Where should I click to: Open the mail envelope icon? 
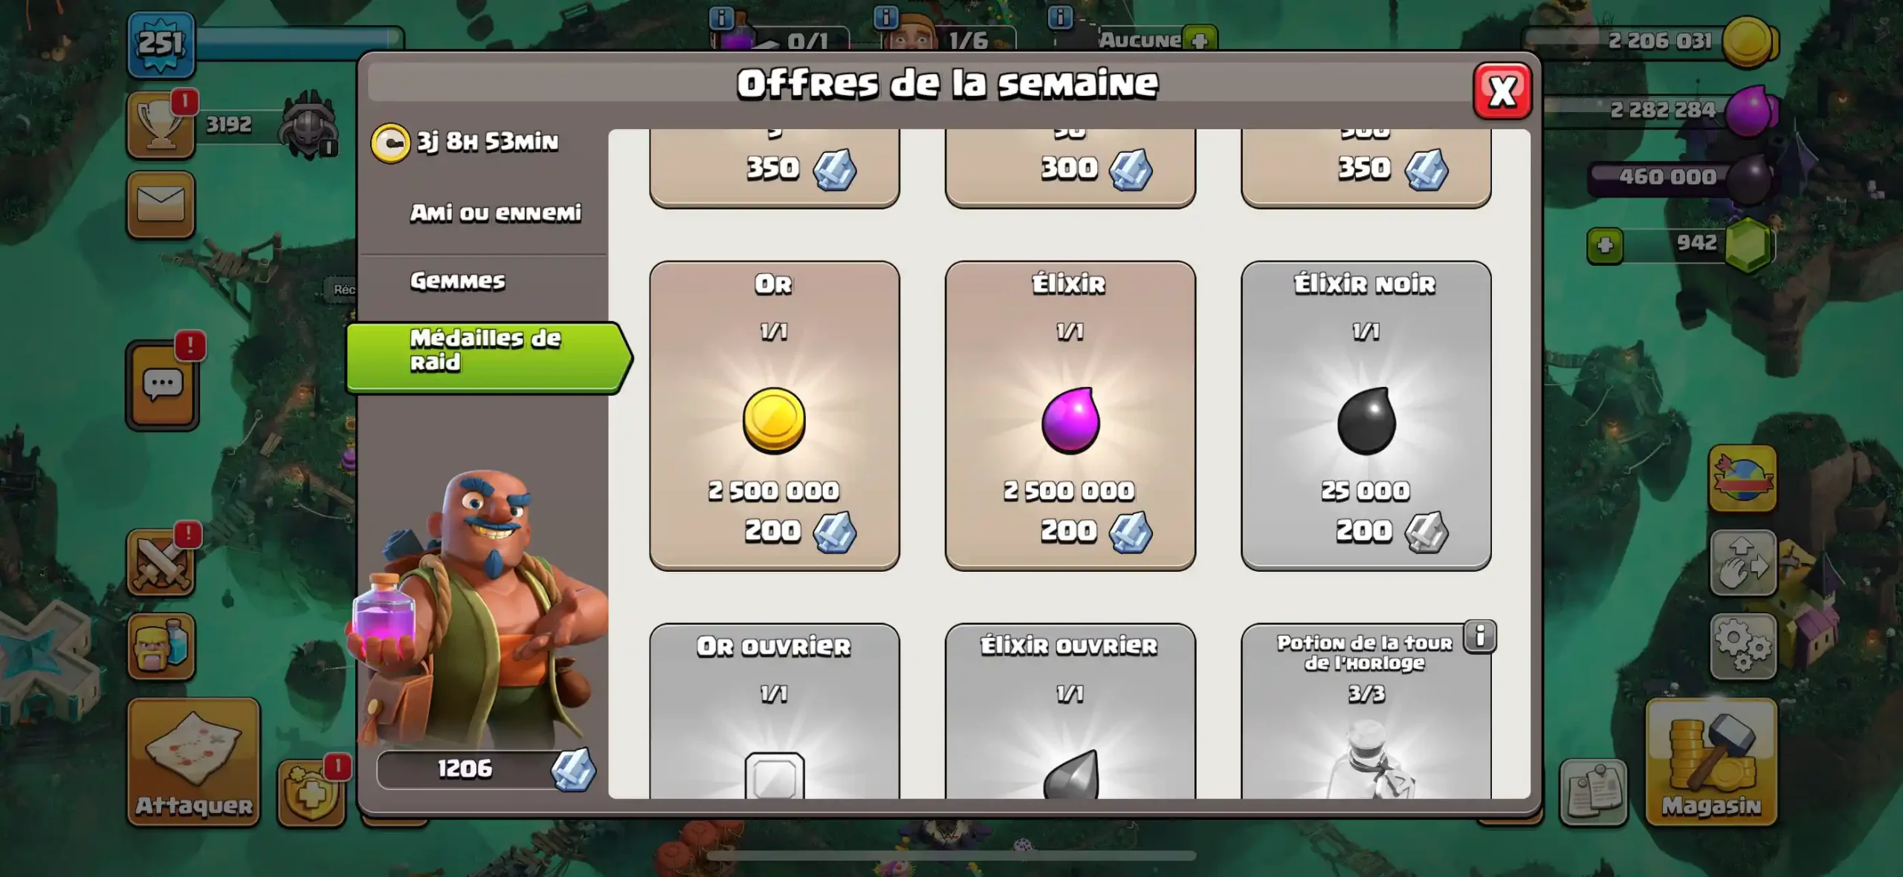point(161,204)
